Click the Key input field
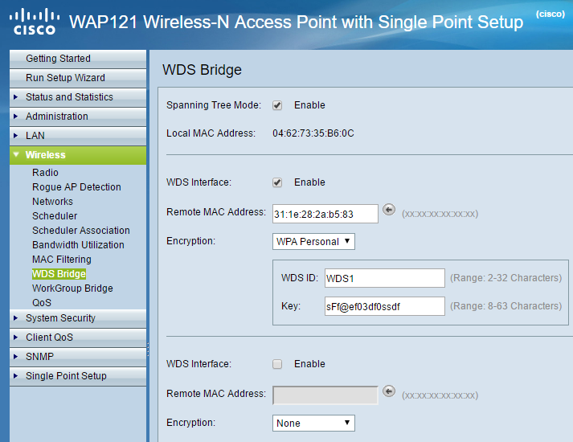This screenshot has width=573, height=442. (x=385, y=306)
